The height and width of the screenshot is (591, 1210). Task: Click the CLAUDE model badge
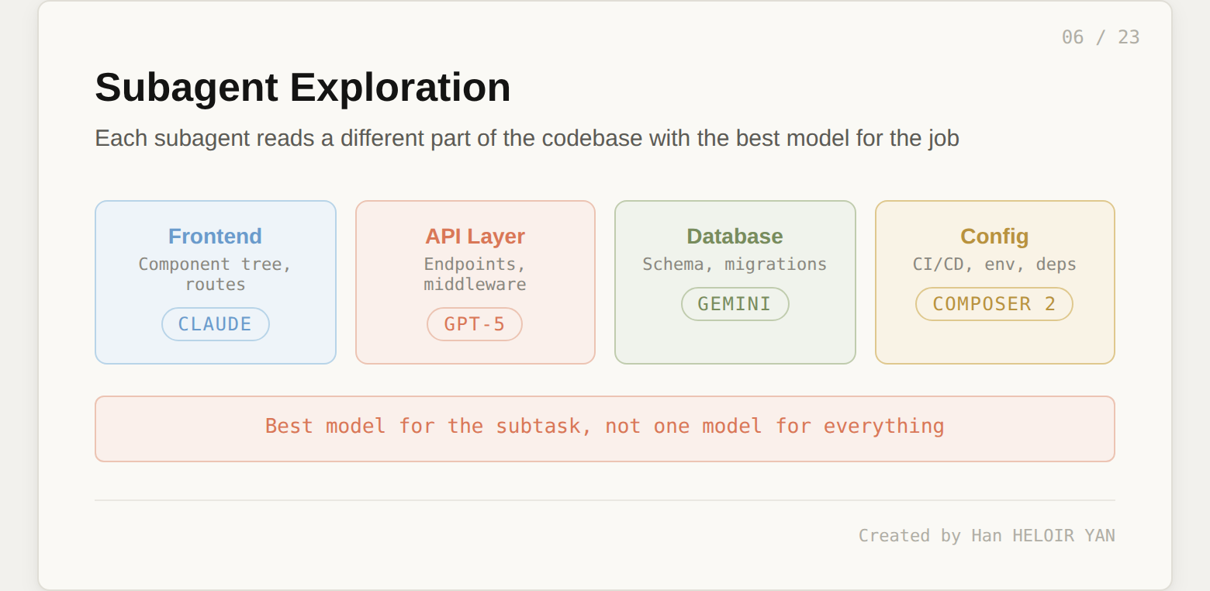point(215,324)
